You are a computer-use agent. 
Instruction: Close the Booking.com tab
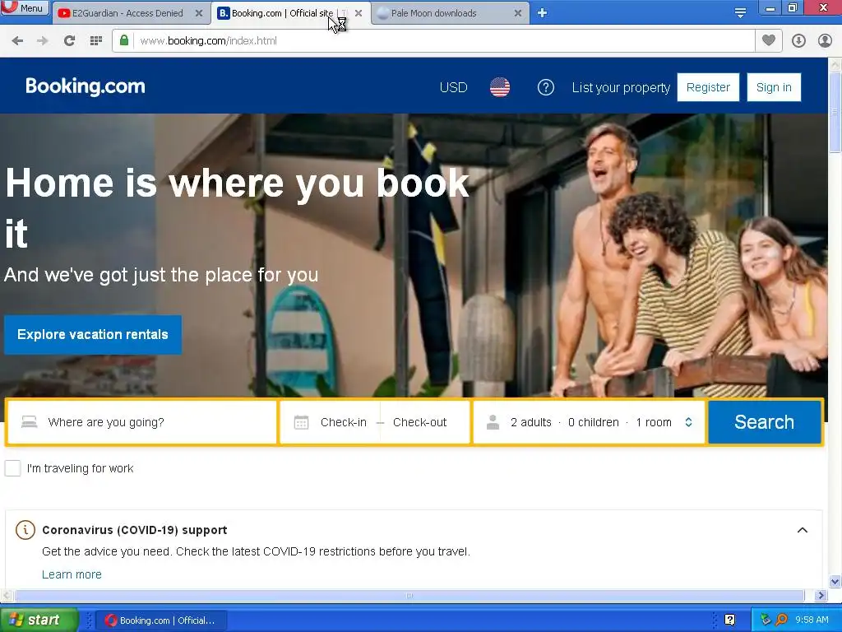(x=359, y=13)
